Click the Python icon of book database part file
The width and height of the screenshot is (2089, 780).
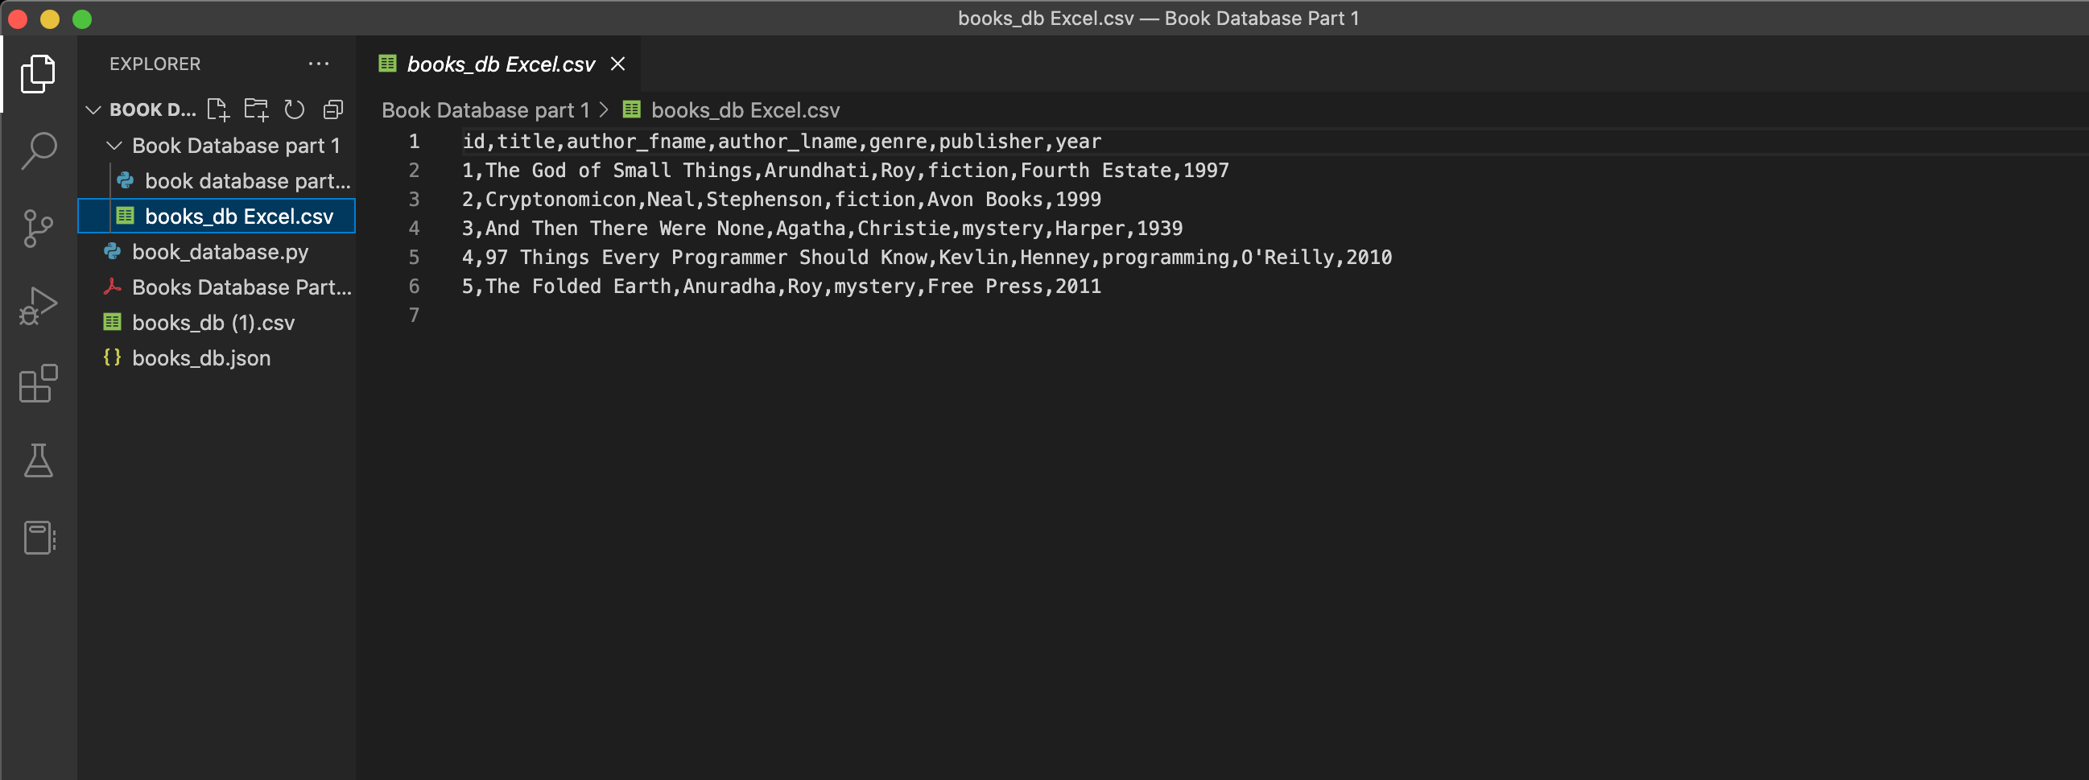125,180
